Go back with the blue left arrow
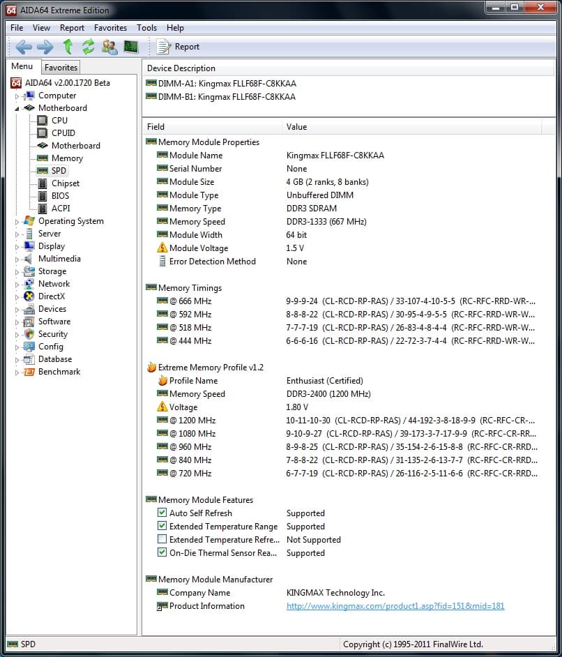The width and height of the screenshot is (562, 657). (x=24, y=47)
